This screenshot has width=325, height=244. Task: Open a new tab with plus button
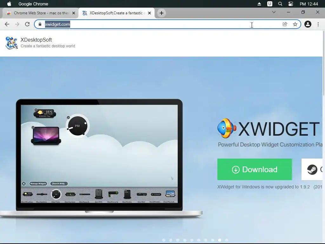coord(162,13)
